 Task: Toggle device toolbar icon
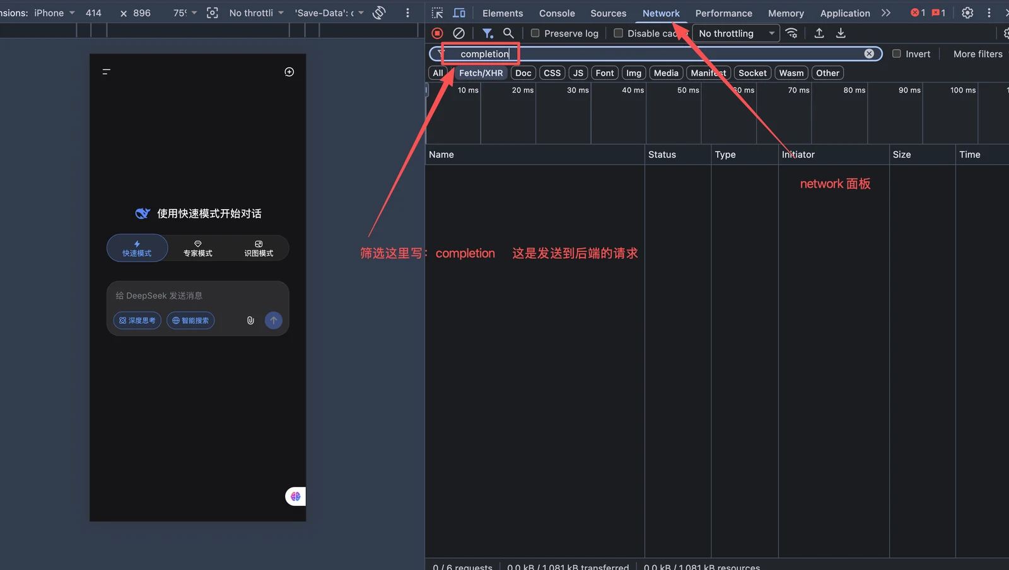click(459, 13)
